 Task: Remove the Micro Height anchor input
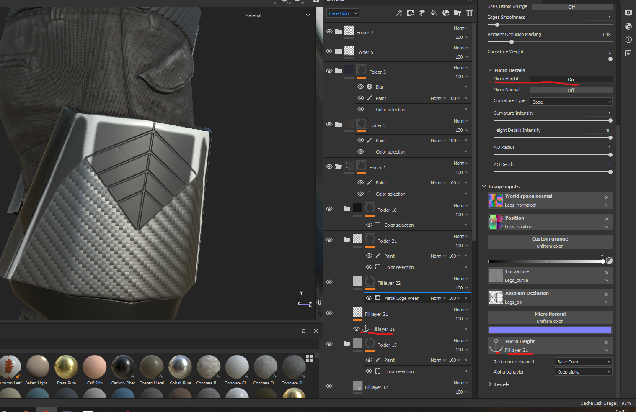606,343
